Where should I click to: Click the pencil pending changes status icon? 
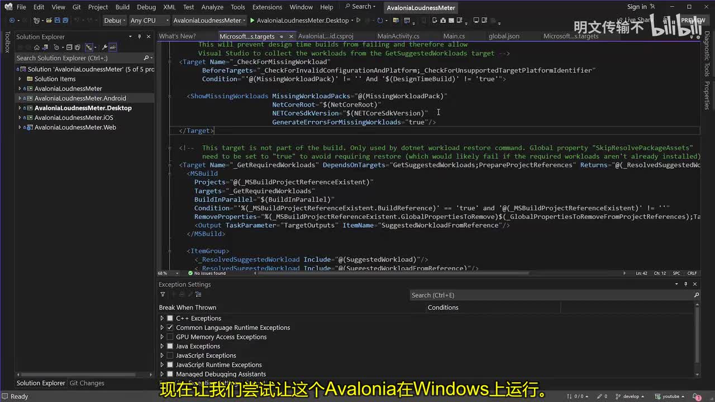[x=598, y=396]
